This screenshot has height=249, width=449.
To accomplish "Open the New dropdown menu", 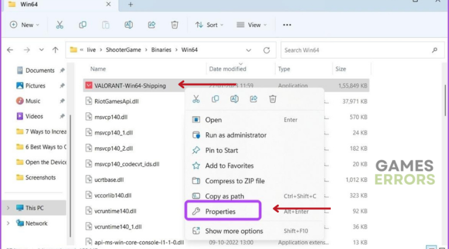I will (x=25, y=25).
